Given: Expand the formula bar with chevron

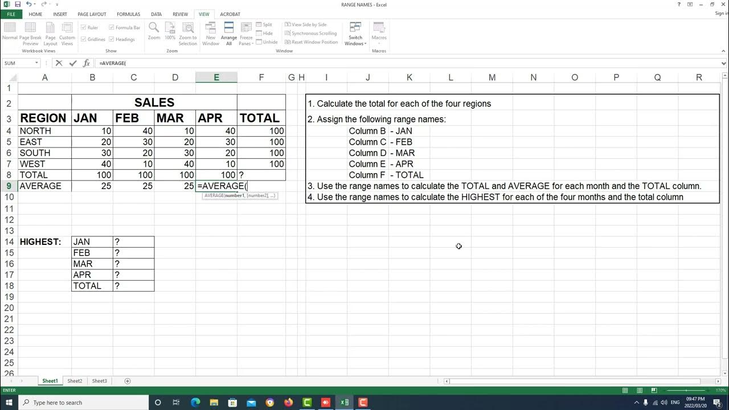Looking at the screenshot, I should click(724, 63).
